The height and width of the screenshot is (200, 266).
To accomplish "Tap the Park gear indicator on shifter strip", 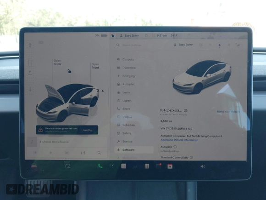I will (x=30, y=73).
